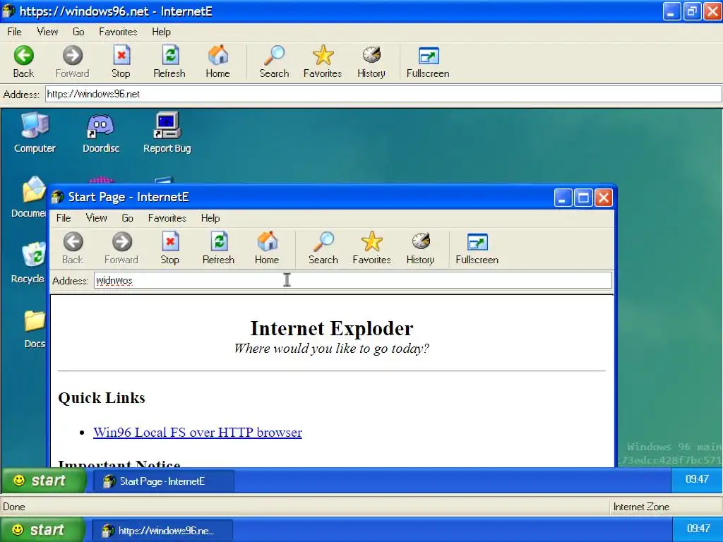Click the Internet Exploder heading
Viewport: 723px width, 542px height.
pos(332,329)
